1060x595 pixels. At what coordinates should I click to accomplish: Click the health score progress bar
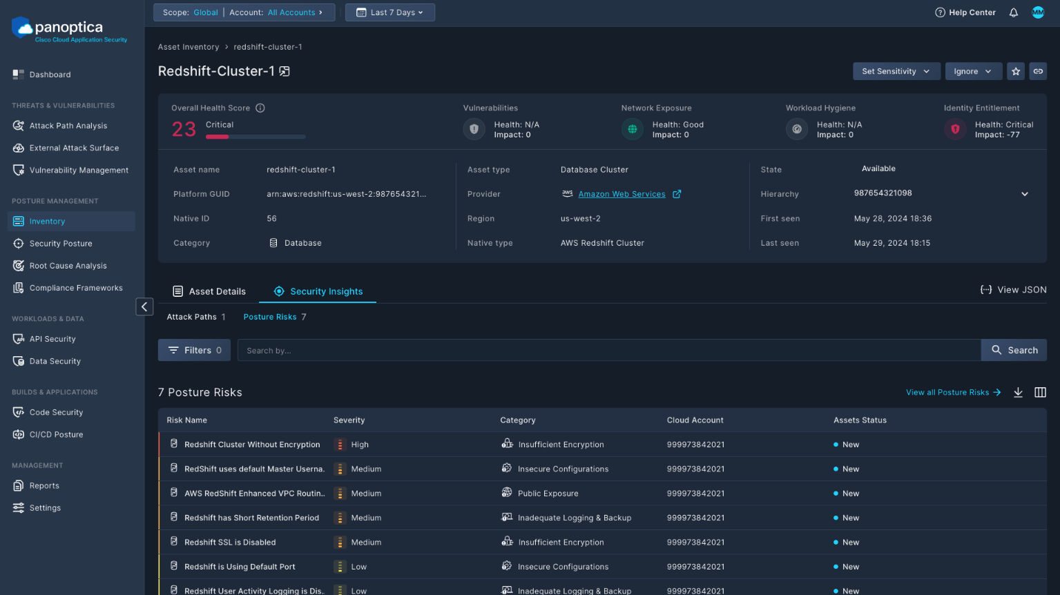[256, 137]
